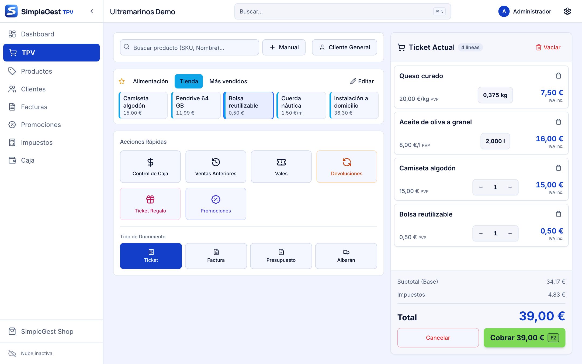Image resolution: width=582 pixels, height=364 pixels.
Task: Switch to Más vendidos tab
Action: (x=228, y=81)
